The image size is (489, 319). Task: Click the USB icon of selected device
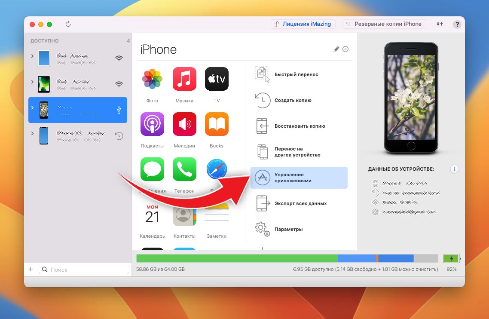click(119, 110)
